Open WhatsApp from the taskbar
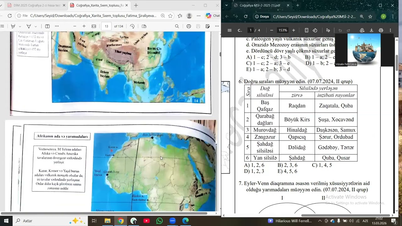This screenshot has height=226, width=402. coord(160,221)
